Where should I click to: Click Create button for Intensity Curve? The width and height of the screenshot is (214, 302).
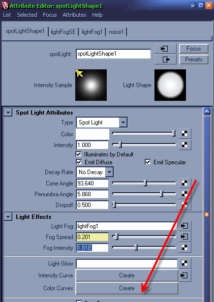(x=127, y=275)
